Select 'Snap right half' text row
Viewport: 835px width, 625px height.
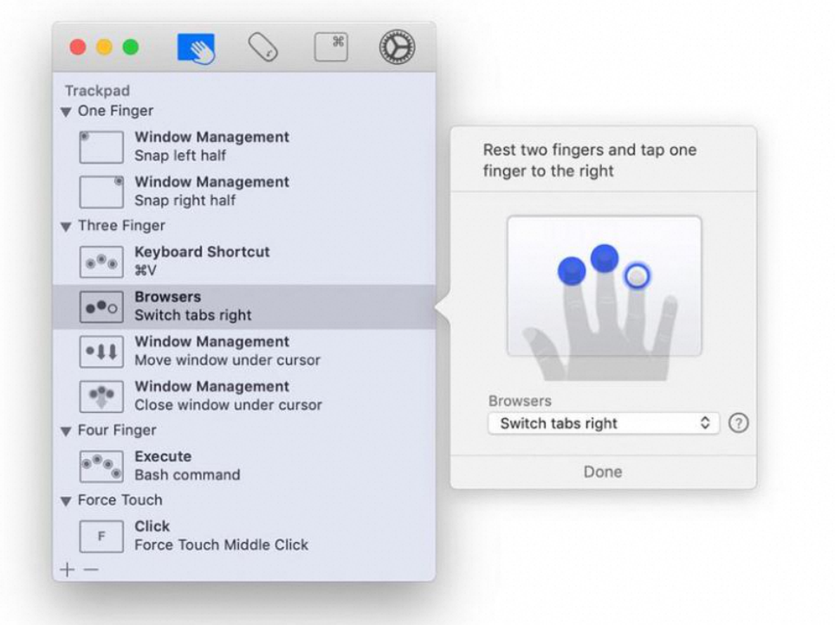[184, 200]
